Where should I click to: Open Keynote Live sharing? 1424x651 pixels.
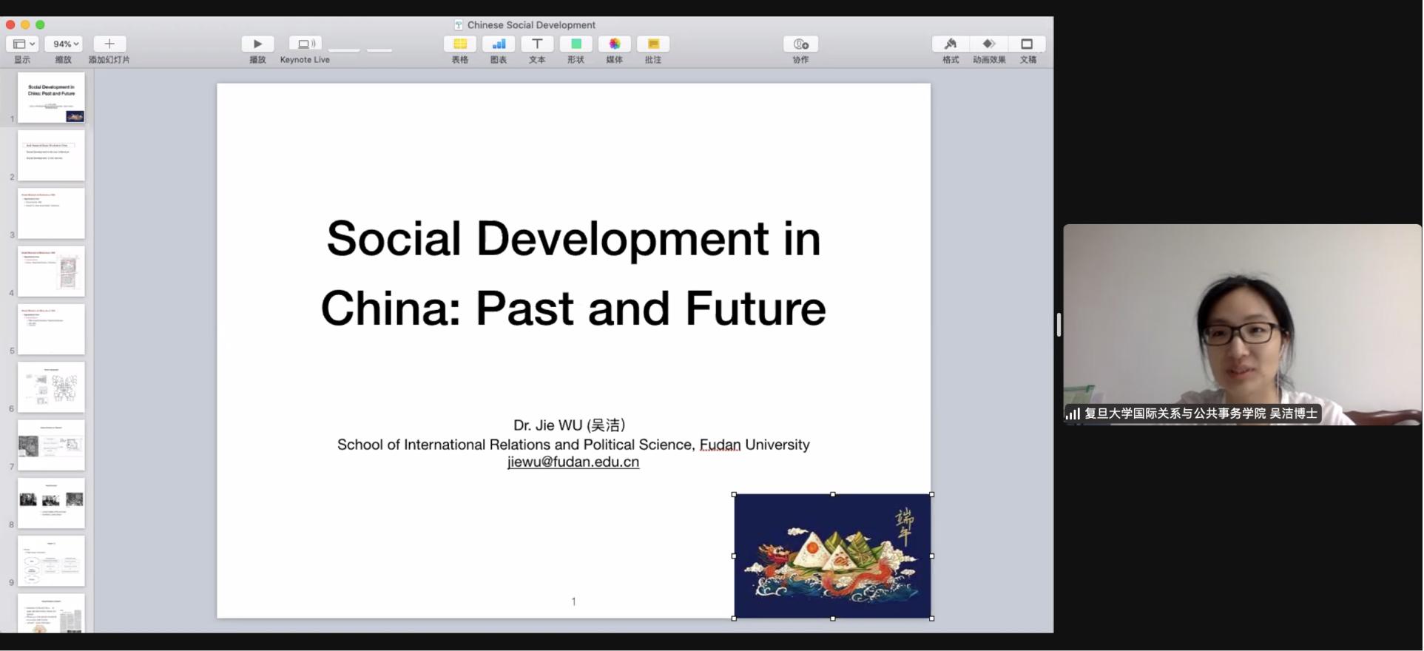tap(305, 44)
